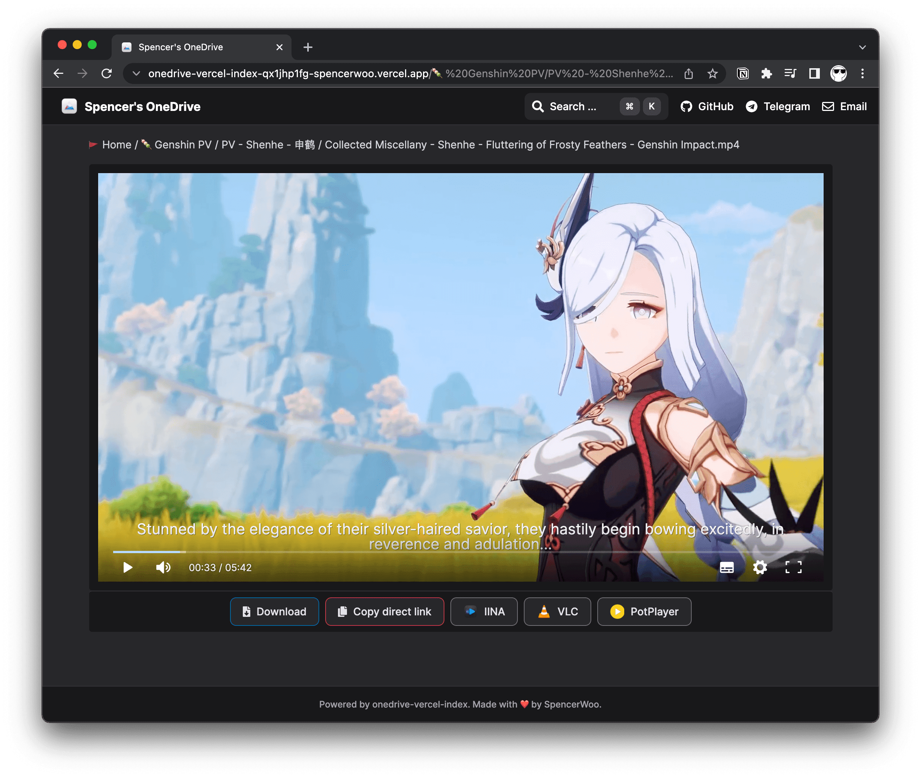Open the video with VLC
The height and width of the screenshot is (778, 921).
pyautogui.click(x=557, y=611)
